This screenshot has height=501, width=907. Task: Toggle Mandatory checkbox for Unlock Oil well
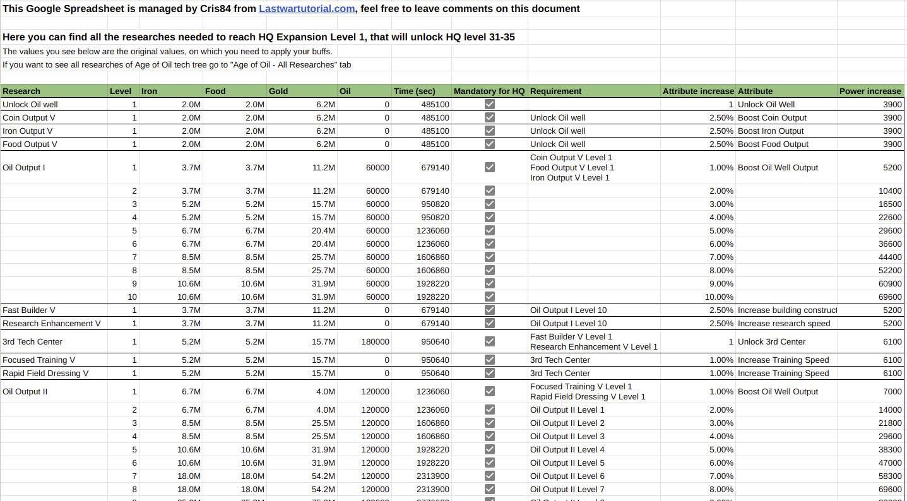pyautogui.click(x=490, y=104)
